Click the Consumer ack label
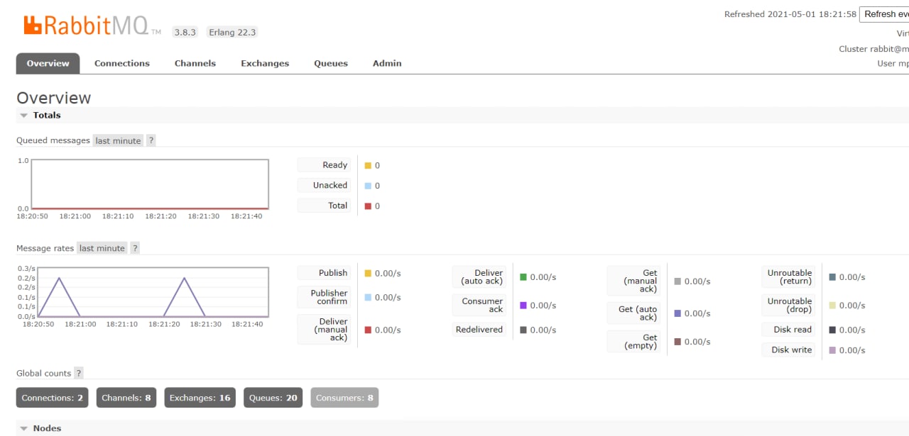909x436 pixels. pos(479,306)
